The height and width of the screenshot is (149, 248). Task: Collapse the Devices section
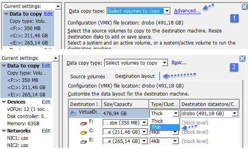click(x=4, y=102)
